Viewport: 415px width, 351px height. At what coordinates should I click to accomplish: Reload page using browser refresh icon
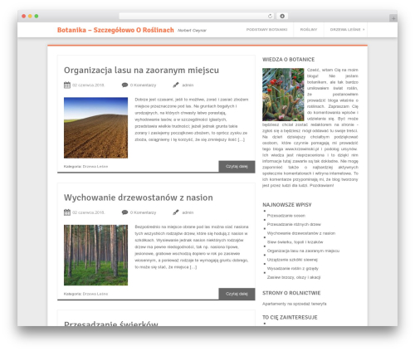[270, 16]
